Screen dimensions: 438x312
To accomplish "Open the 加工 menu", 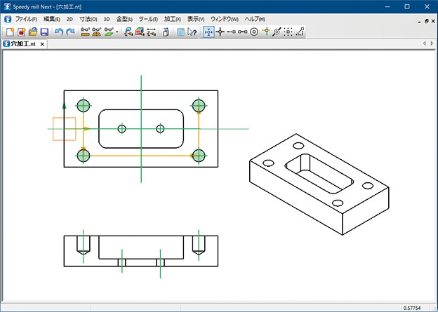I will pyautogui.click(x=173, y=19).
